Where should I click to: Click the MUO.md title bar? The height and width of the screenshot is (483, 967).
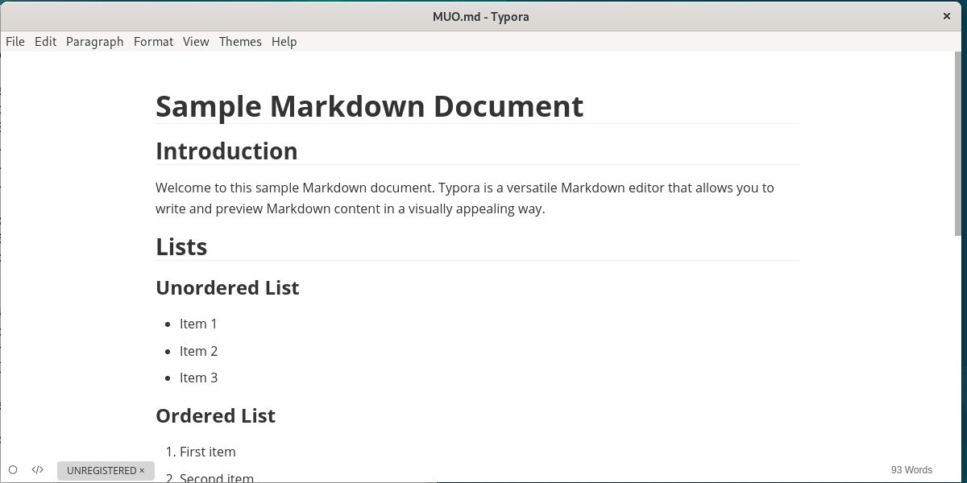click(x=481, y=16)
